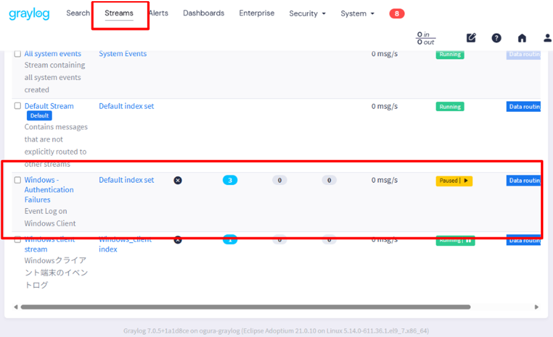Click the first 0 badge in Authentication Failures row
Viewport: 553px width, 337px height.
coord(280,180)
